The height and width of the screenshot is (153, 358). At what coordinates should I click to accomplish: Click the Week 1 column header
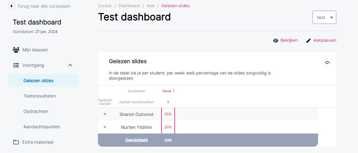[168, 91]
